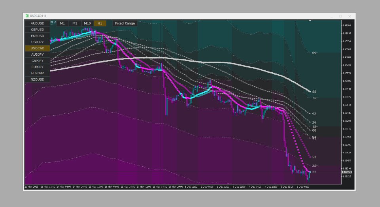Change timeframe to M15

pos(87,23)
